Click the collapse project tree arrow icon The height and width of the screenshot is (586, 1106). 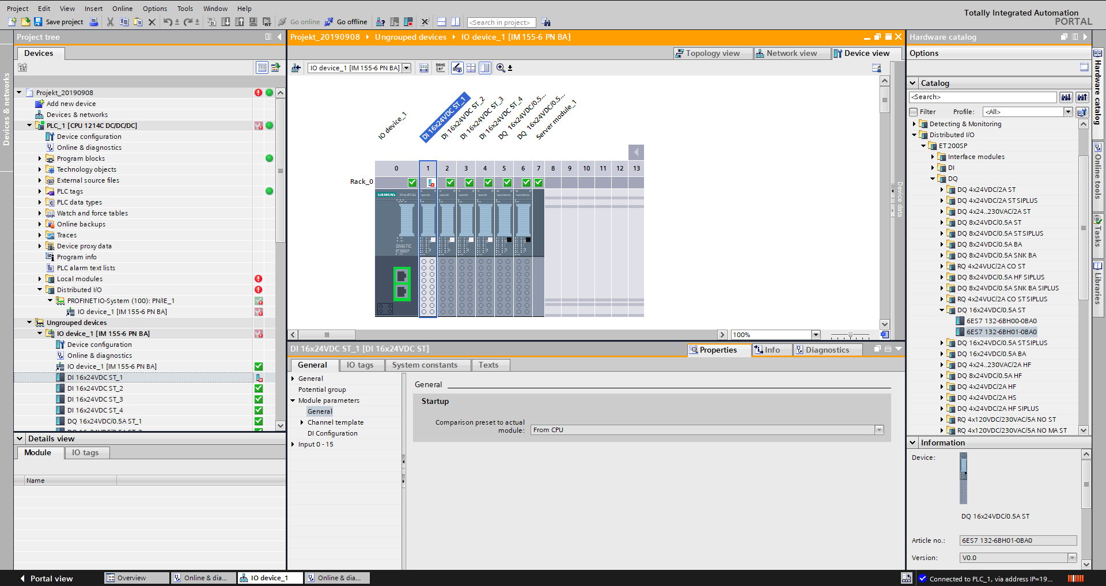coord(279,37)
